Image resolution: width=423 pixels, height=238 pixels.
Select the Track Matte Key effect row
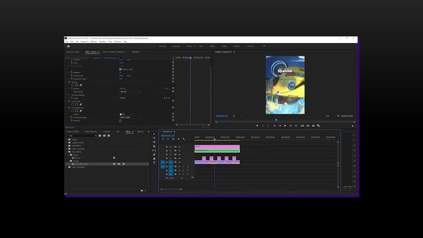107,164
